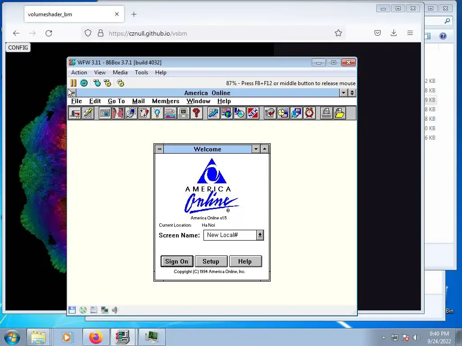Click the Firefox back arrow button
Viewport: 462px width, 346px height.
pyautogui.click(x=16, y=33)
